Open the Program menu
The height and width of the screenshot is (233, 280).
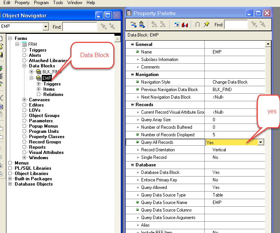41,3
